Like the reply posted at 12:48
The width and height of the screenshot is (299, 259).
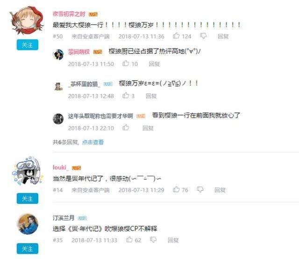(126, 95)
